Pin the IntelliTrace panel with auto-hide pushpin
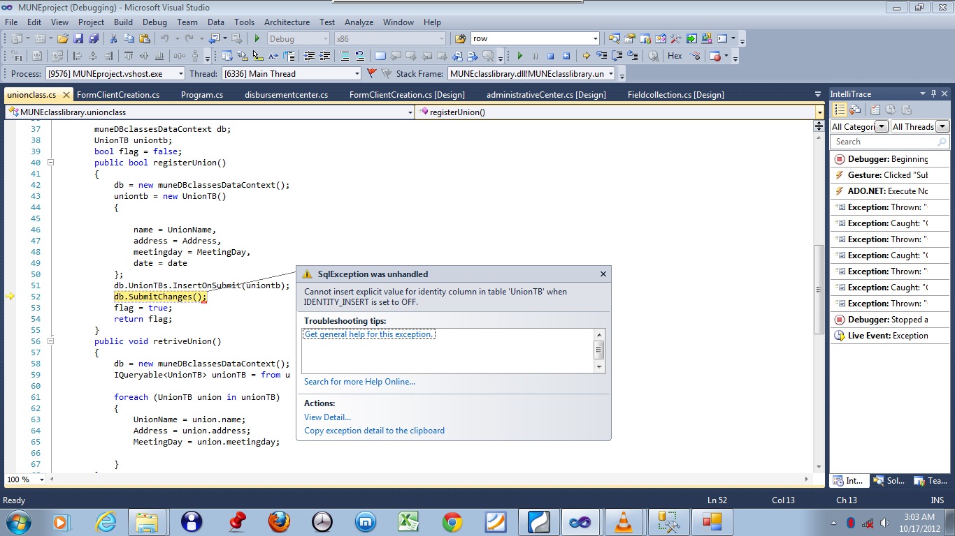Screen dimensions: 955x536 coord(933,94)
